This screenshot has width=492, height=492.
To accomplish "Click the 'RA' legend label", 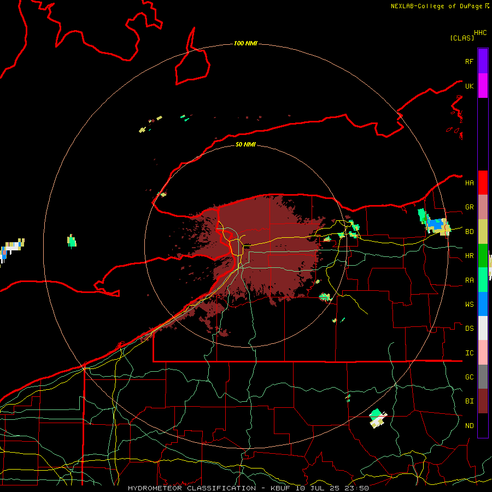I will coord(469,280).
